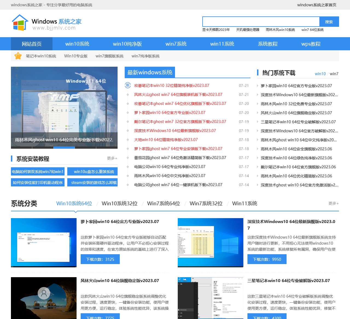
Task: Select the highlighted third carousel indicator
Action: pyautogui.click(x=64, y=148)
